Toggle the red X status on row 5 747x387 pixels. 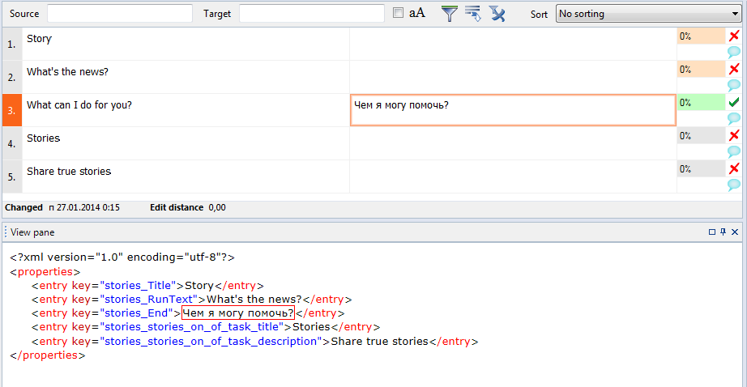[x=734, y=168]
